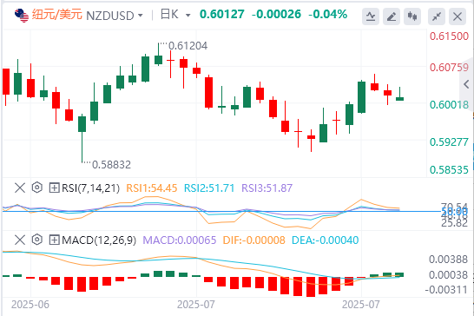The height and width of the screenshot is (316, 474).
Task: Click the NZD/USD currency flag icon
Action: coord(22,15)
